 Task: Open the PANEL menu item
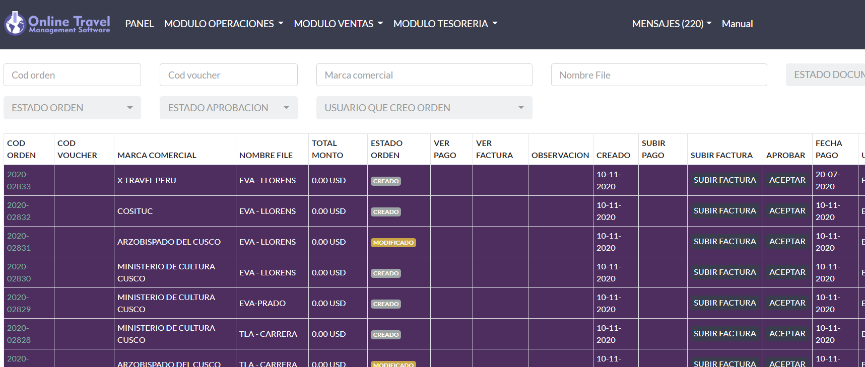[139, 24]
